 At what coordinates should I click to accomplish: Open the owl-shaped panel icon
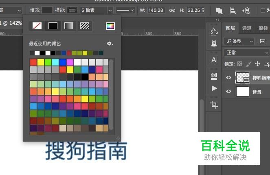pyautogui.click(x=214, y=44)
